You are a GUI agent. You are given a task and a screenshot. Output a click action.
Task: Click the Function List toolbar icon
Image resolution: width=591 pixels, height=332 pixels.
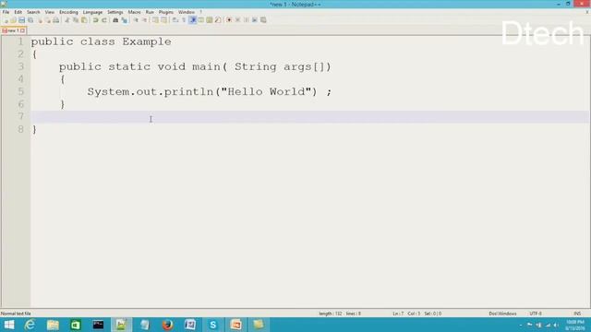[218, 20]
